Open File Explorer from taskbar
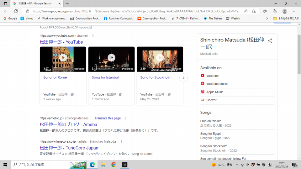The width and height of the screenshot is (301, 169). click(x=103, y=165)
